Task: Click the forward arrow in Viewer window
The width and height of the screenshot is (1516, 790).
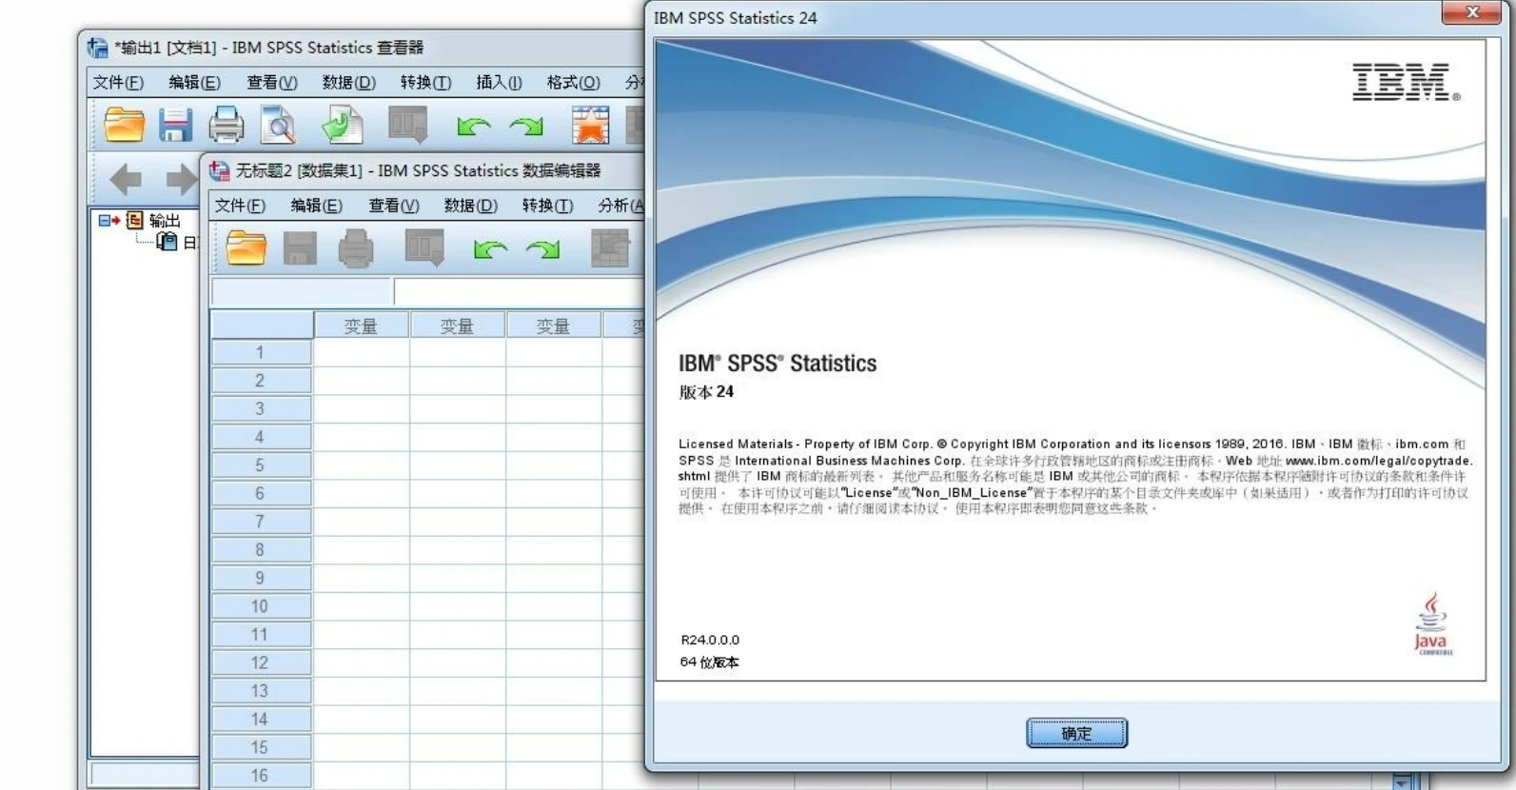Action: [x=180, y=178]
